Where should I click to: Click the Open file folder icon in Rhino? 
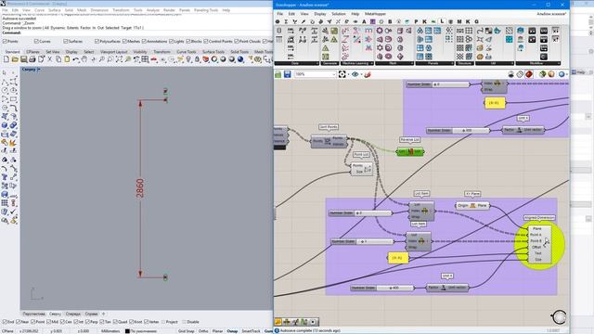coord(15,59)
